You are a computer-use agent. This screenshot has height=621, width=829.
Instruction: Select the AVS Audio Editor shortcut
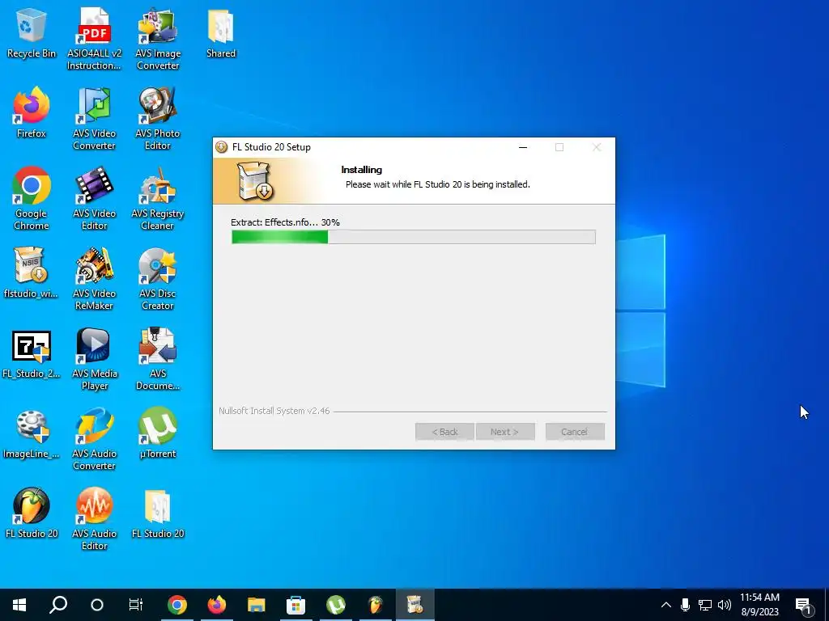coord(94,519)
